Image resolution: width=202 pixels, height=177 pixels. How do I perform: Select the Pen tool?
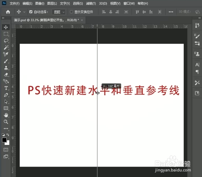click(6, 95)
